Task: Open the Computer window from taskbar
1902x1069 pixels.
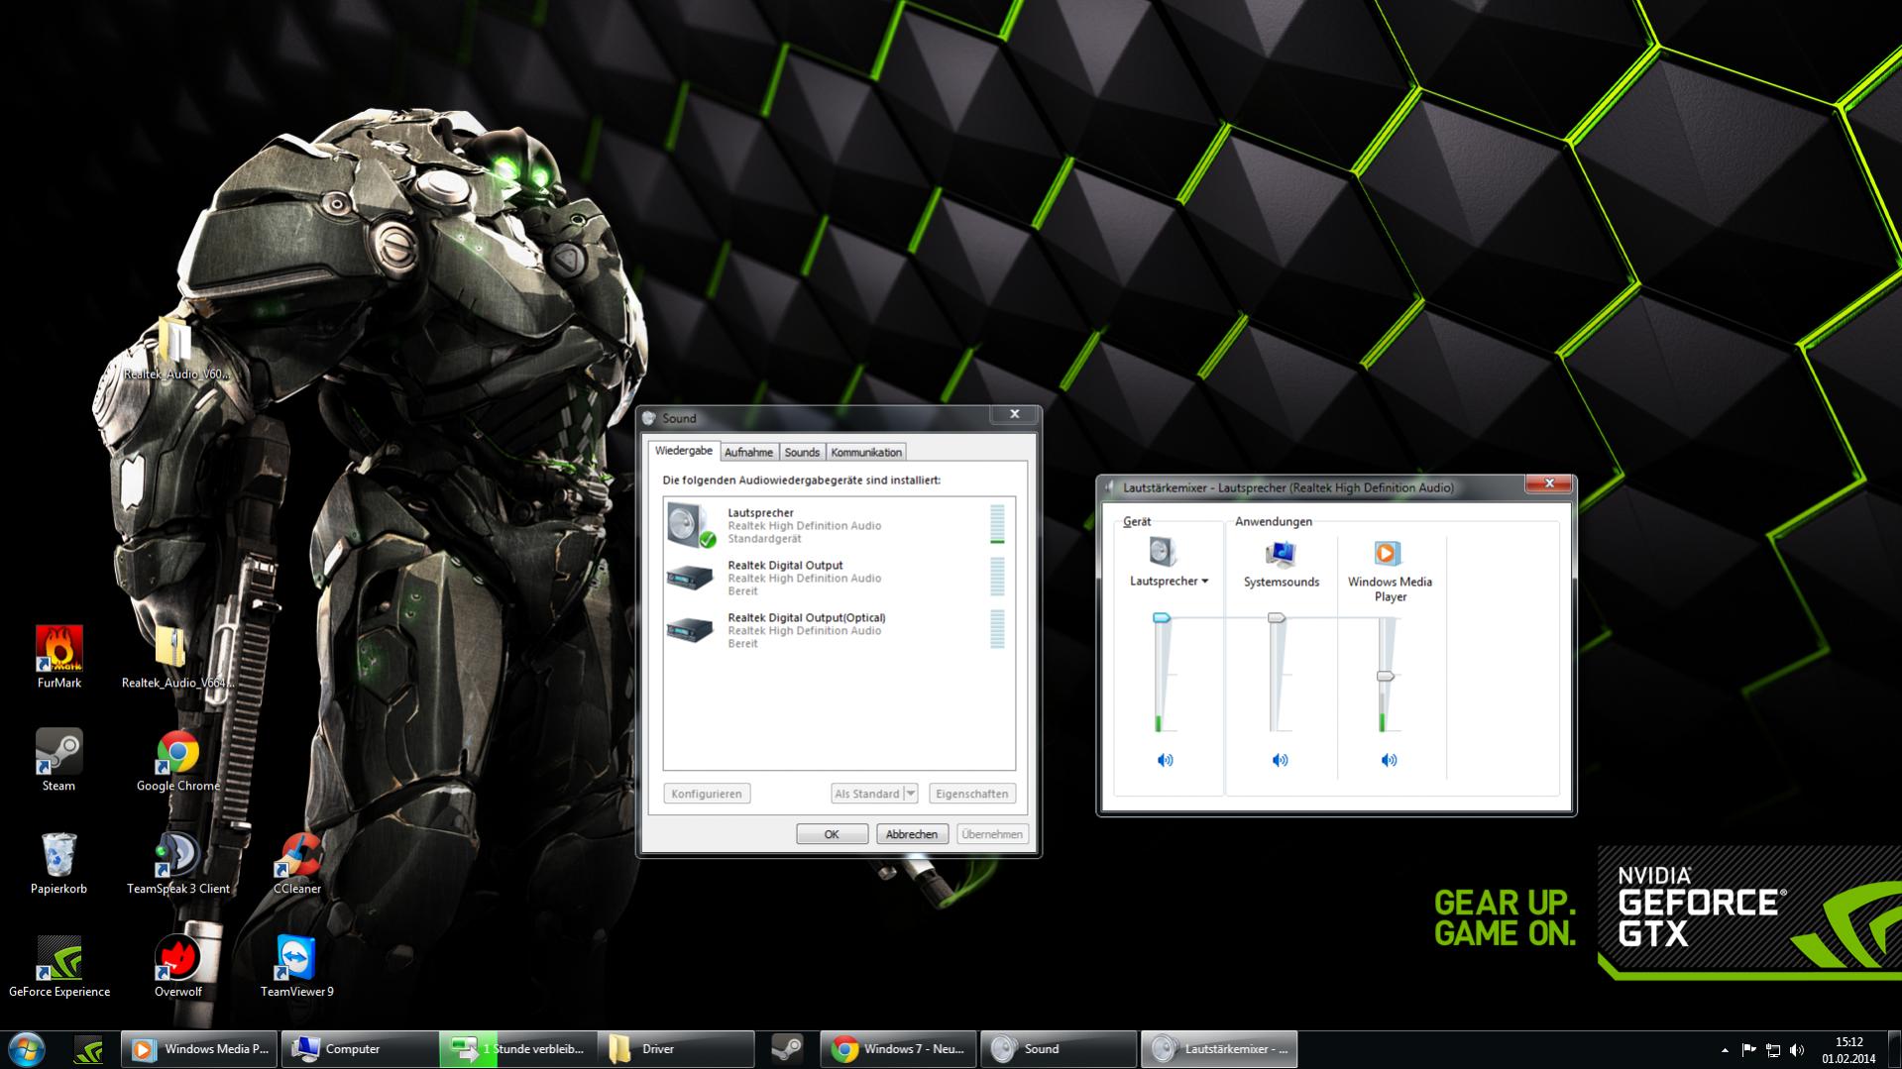Action: (x=361, y=1049)
